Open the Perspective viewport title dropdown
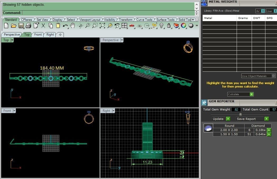This screenshot has height=179, width=277. (x=122, y=40)
